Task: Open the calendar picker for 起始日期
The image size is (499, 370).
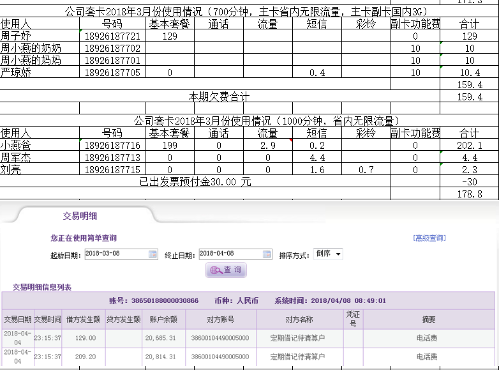Action: click(153, 254)
